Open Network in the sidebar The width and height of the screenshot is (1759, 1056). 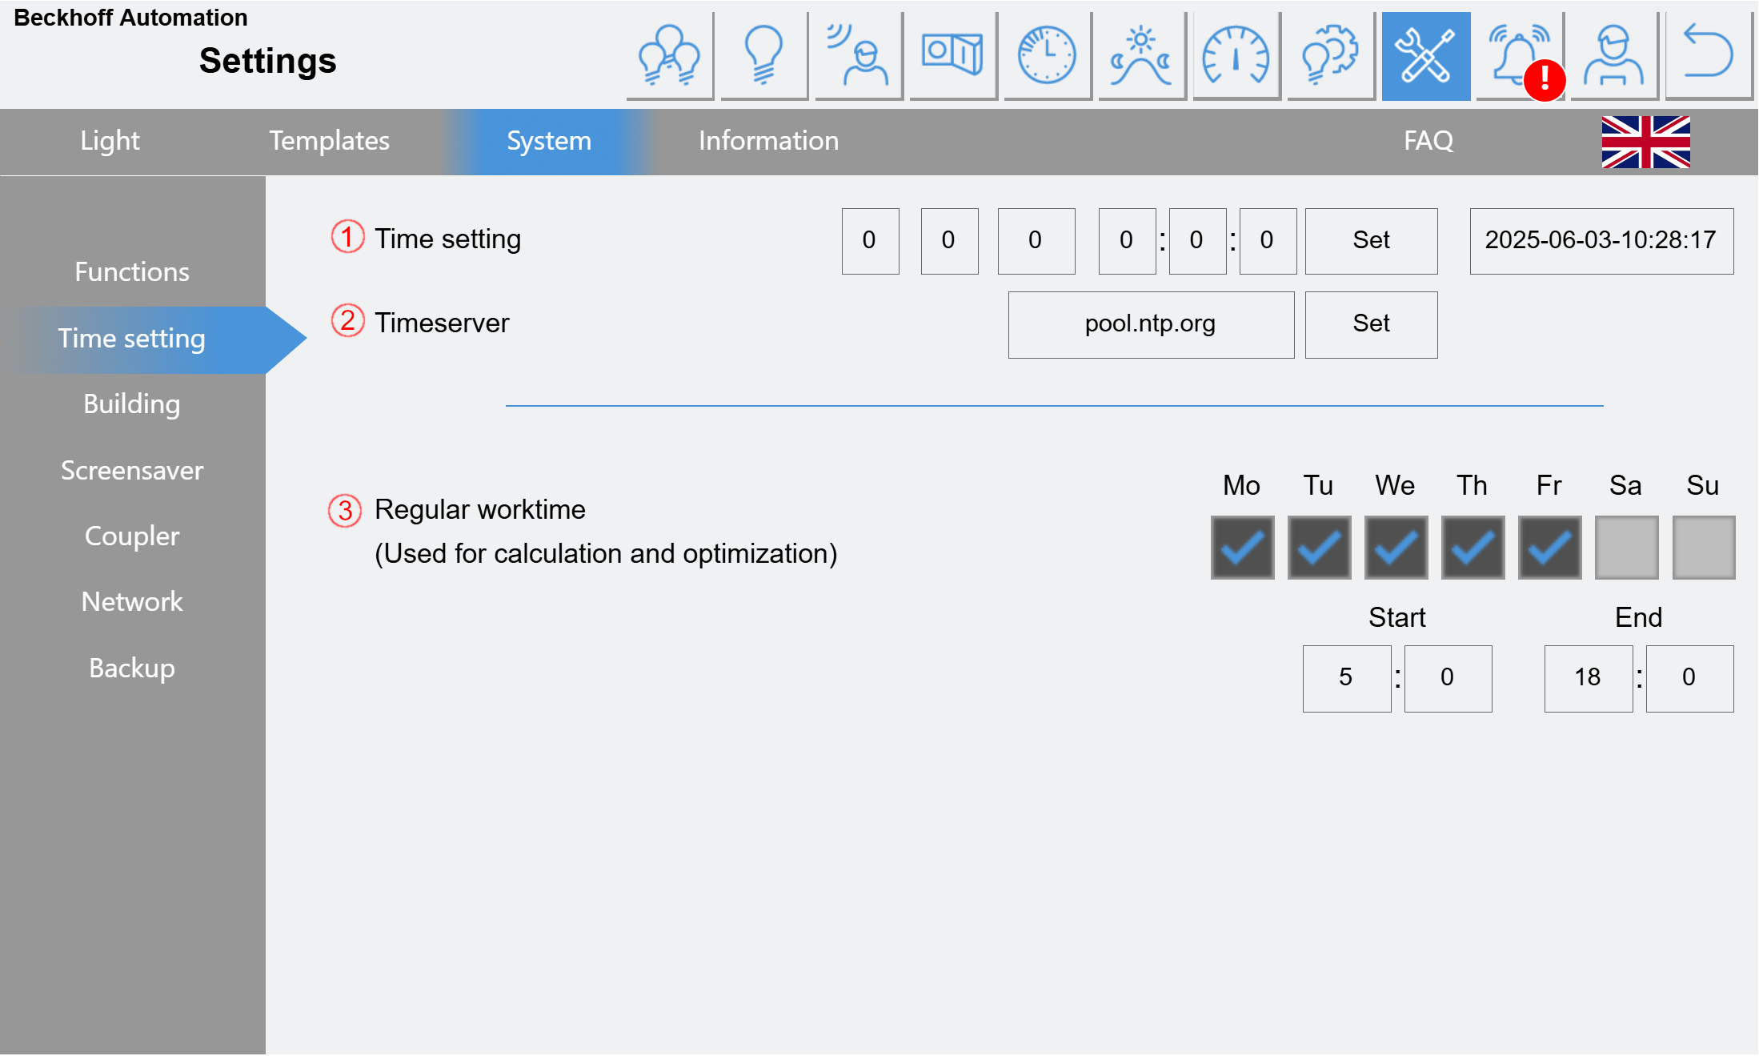132,602
